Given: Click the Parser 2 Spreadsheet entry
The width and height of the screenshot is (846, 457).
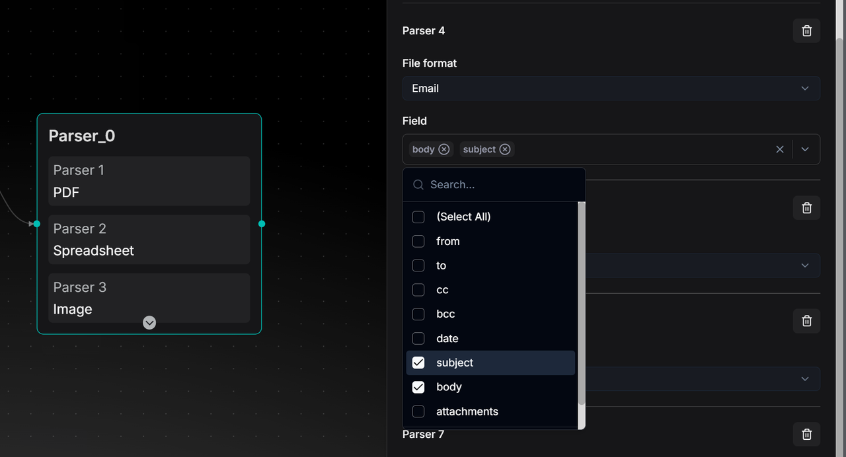Looking at the screenshot, I should coord(149,240).
